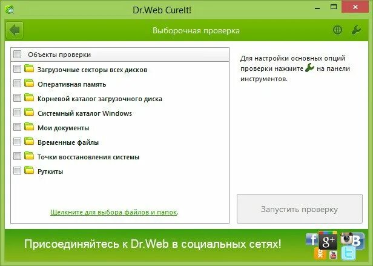373x266 pixels.
Task: Close the Dr.Web CureIt! window
Action: click(355, 7)
